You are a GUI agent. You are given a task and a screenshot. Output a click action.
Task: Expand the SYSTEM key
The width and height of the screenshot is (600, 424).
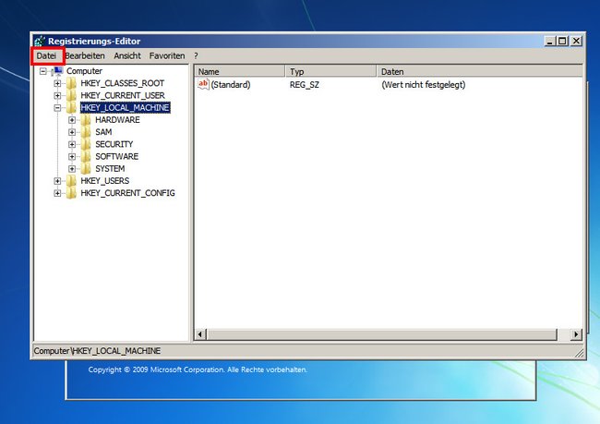coord(72,168)
